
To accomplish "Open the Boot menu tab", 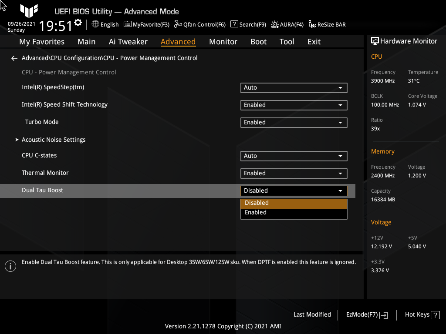I will [258, 41].
